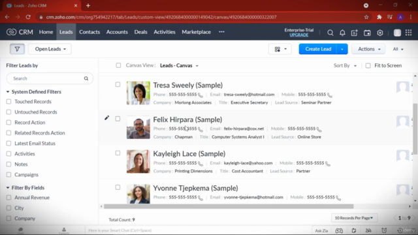The width and height of the screenshot is (418, 235).
Task: Switch to the Activities tab
Action: (164, 32)
